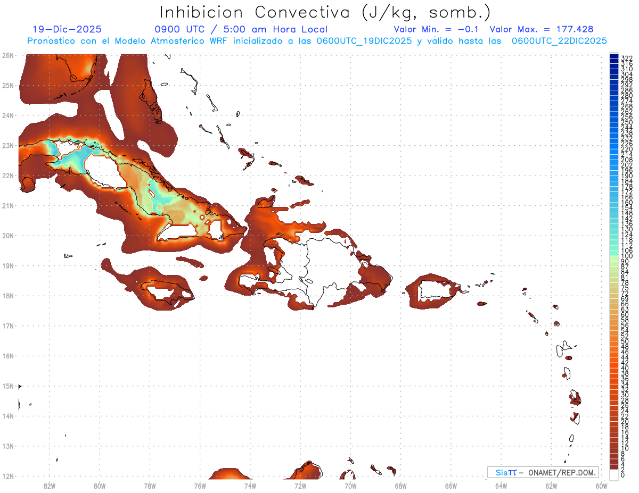Click the 62W longitude label
This screenshot has width=639, height=493.
552,486
